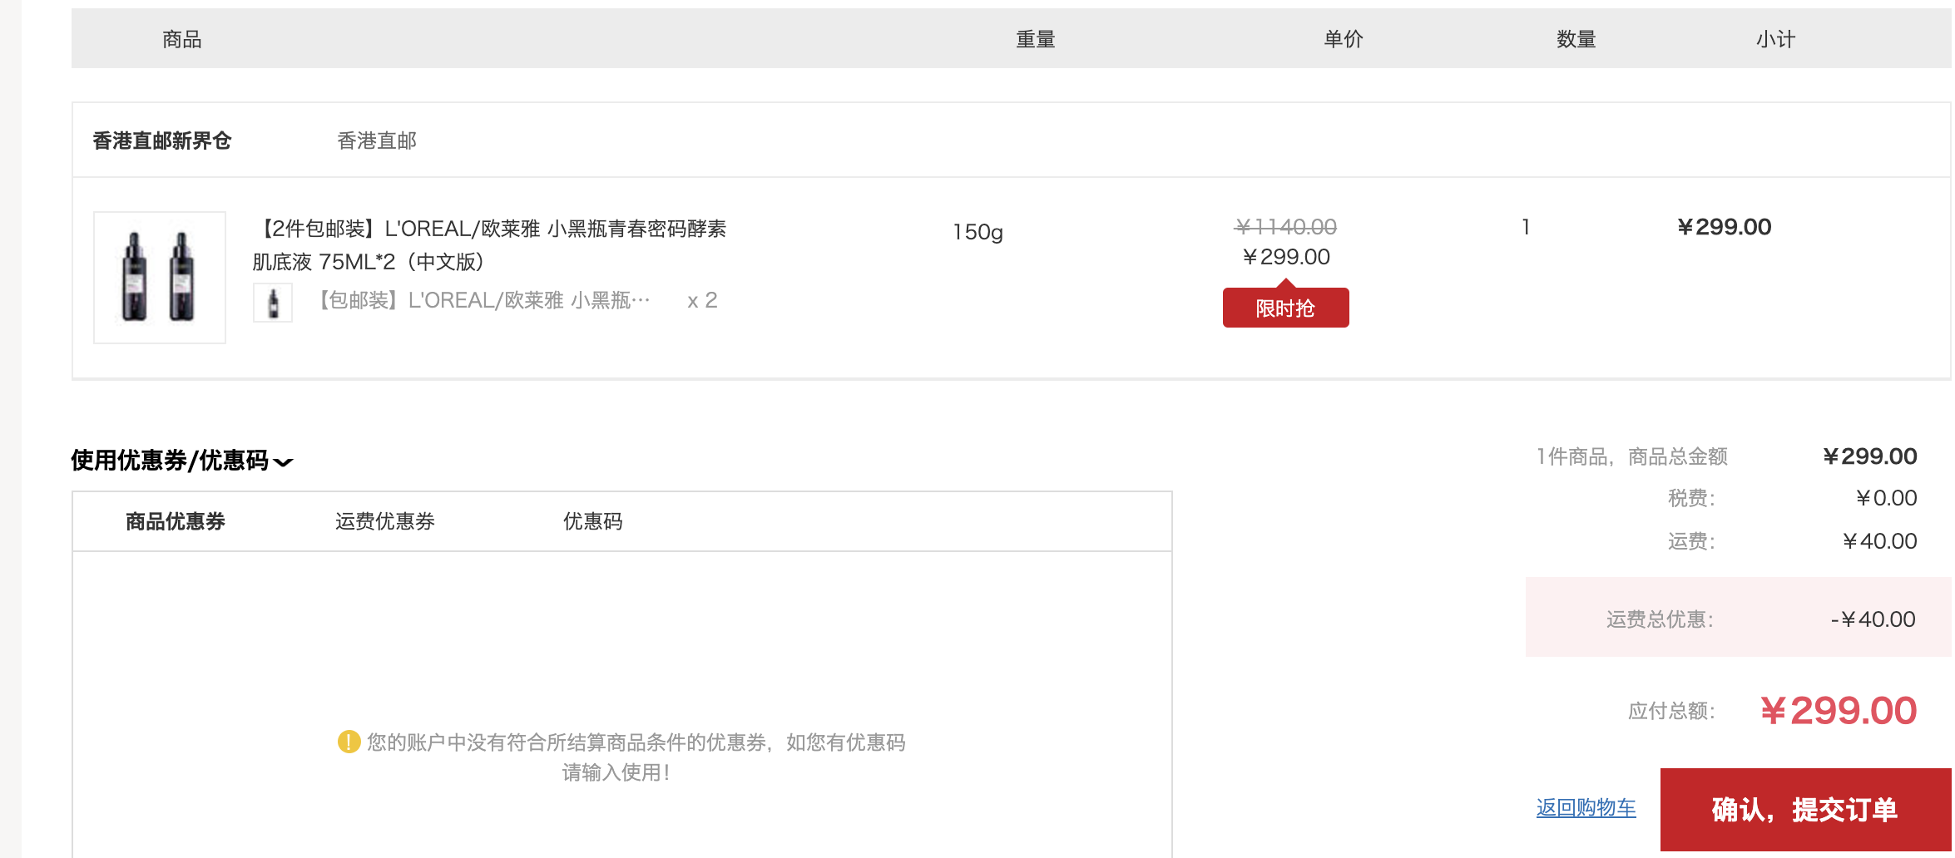Click the 香港直邮 shipping label
The width and height of the screenshot is (1955, 858).
(377, 141)
